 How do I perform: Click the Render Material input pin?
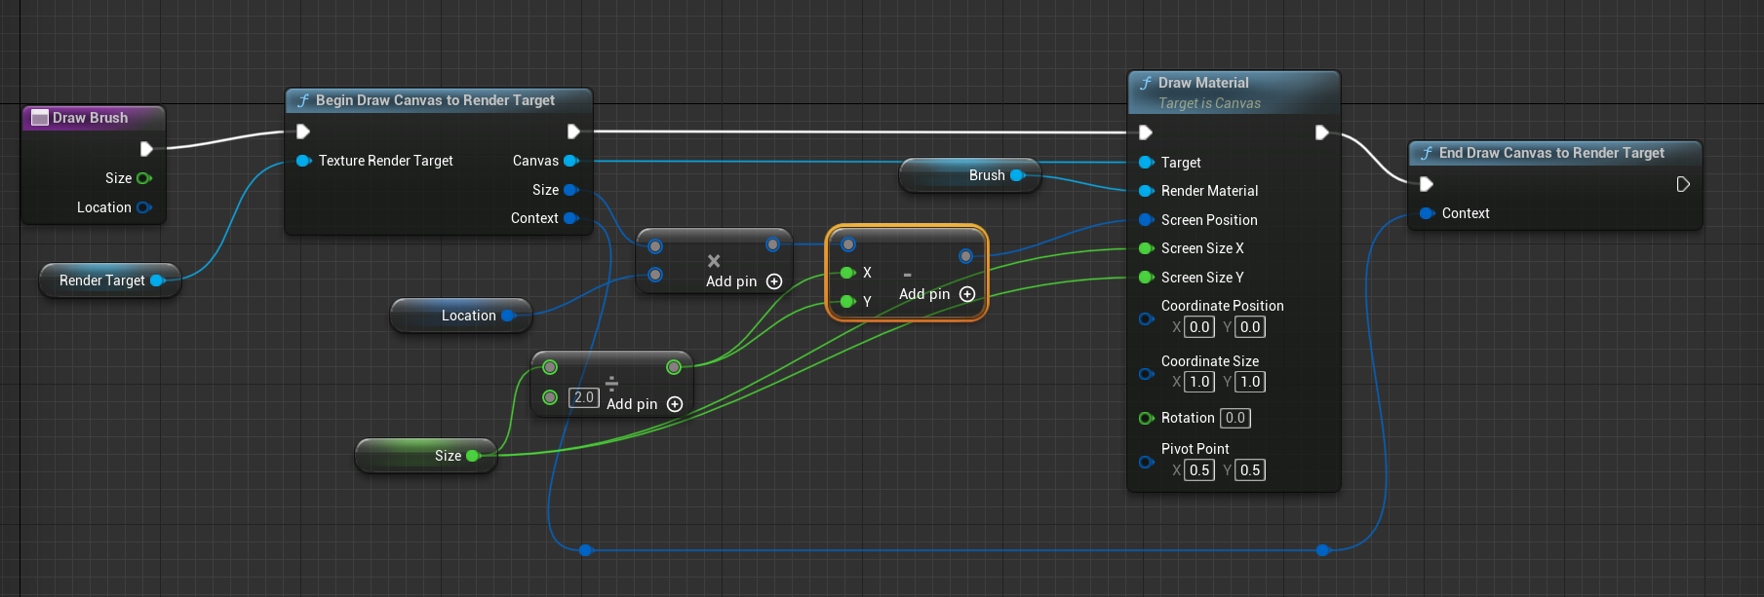point(1147,191)
